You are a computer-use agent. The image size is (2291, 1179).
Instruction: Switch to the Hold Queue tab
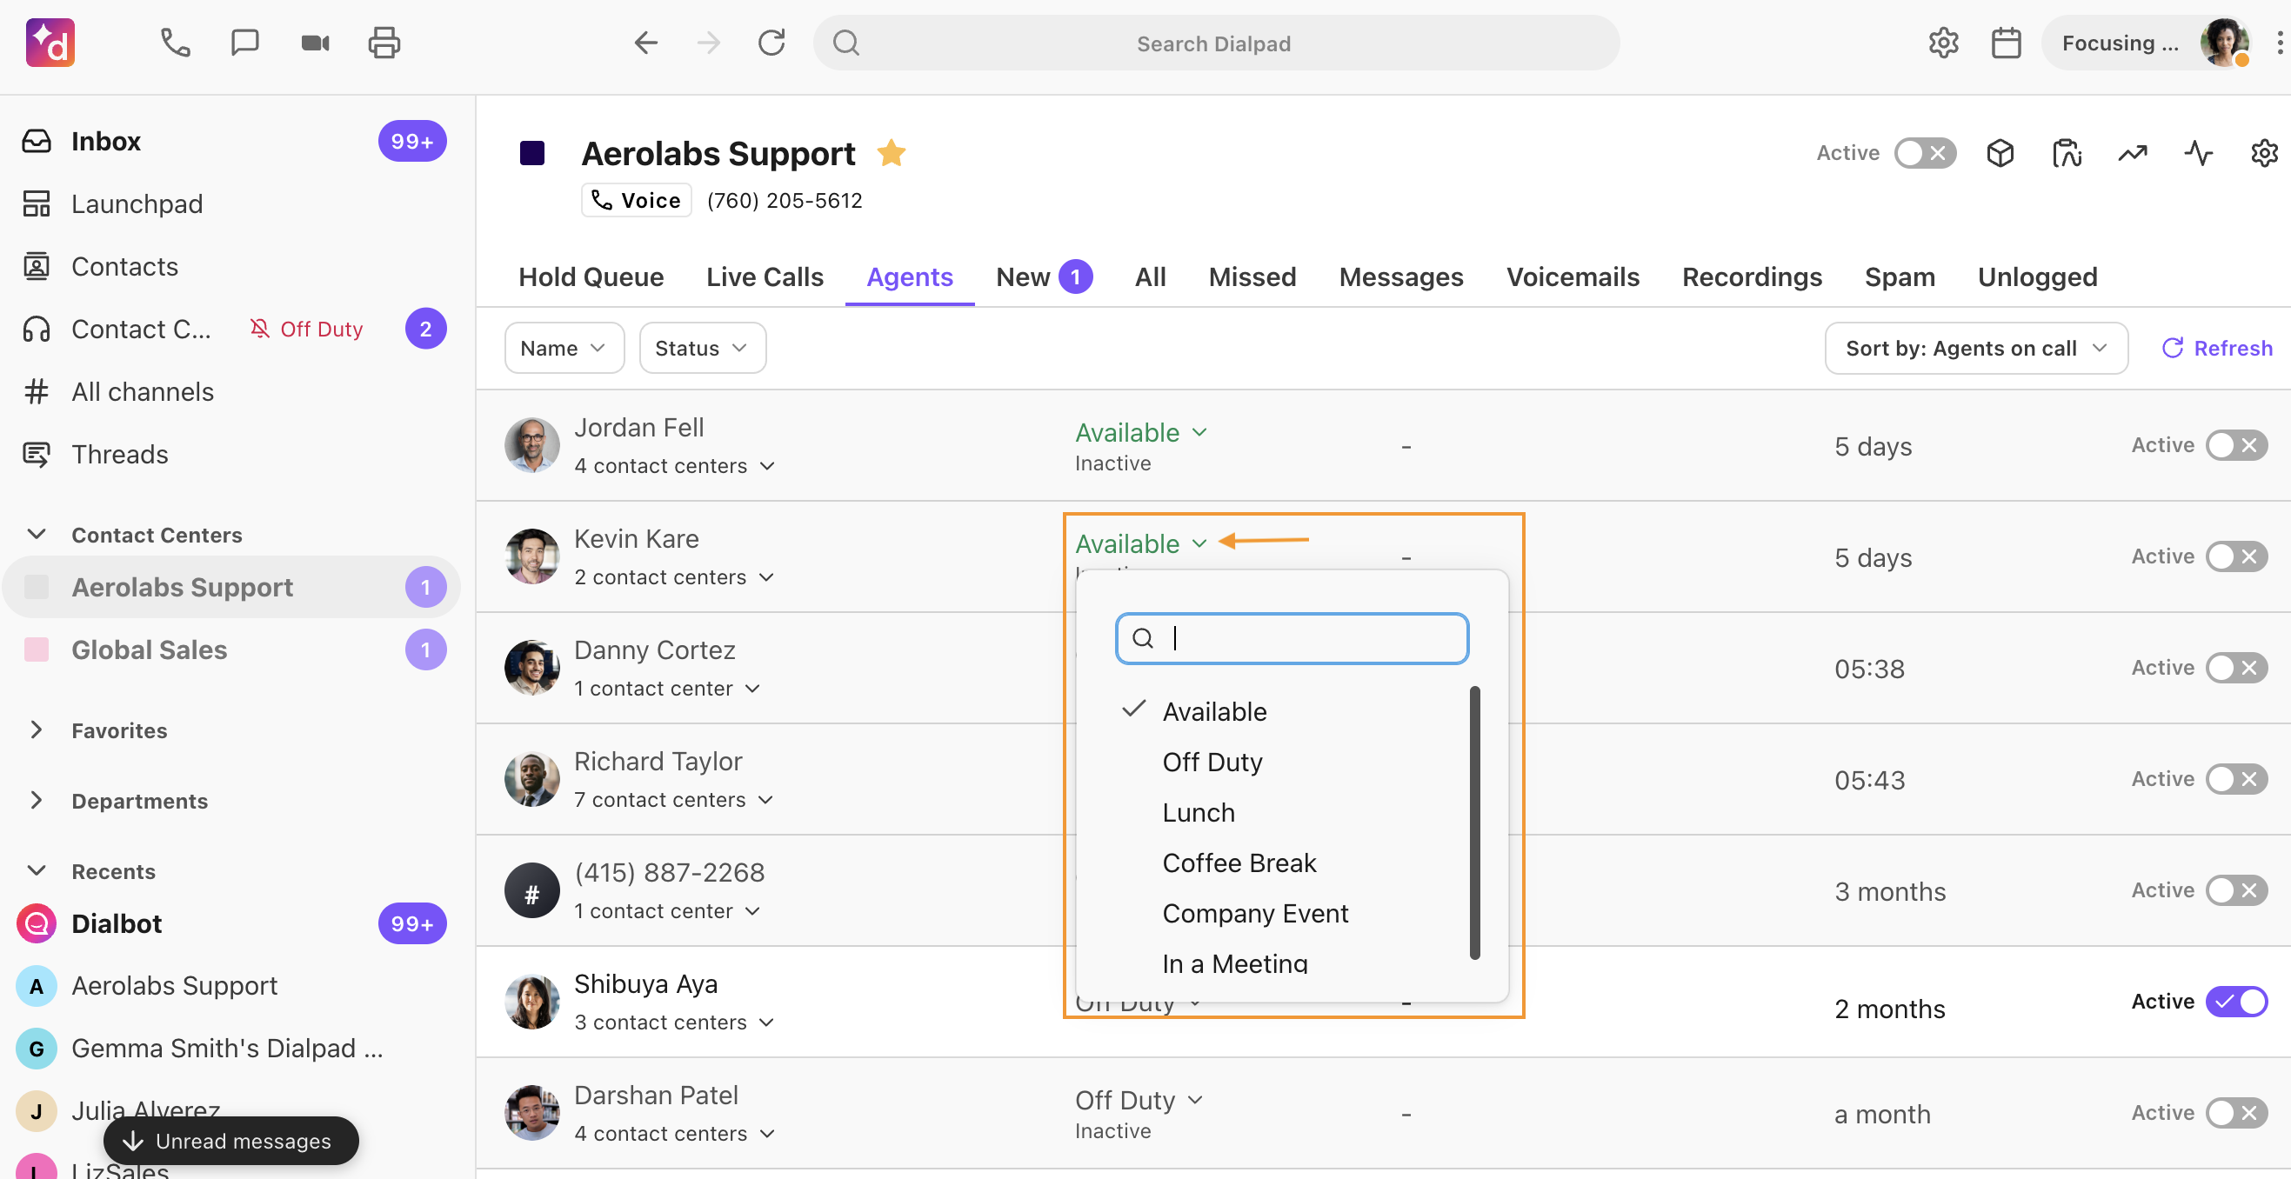591,277
